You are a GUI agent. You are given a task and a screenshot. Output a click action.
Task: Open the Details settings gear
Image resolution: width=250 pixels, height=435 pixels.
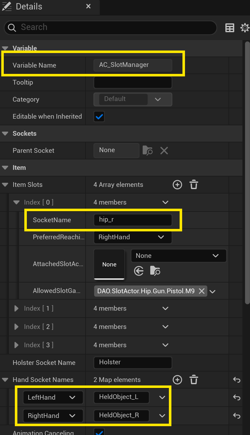tap(245, 28)
